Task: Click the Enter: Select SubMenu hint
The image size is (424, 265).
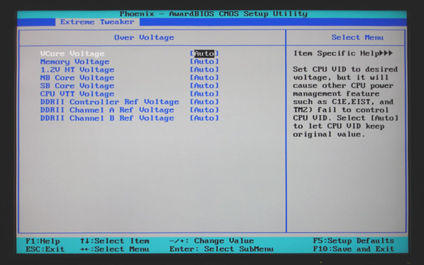Action: 221,249
